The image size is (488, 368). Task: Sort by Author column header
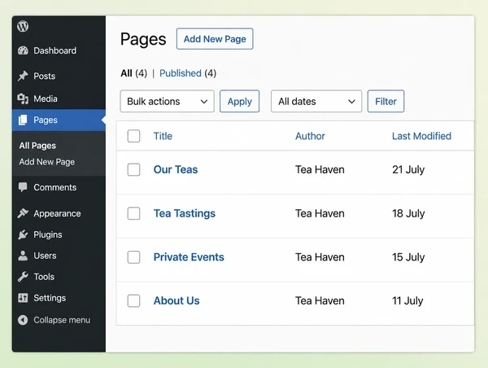click(310, 136)
